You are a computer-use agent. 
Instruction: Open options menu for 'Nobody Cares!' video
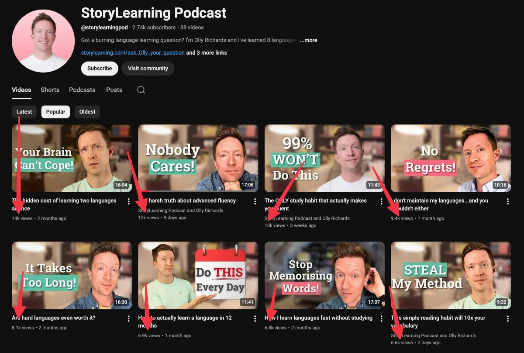point(255,201)
